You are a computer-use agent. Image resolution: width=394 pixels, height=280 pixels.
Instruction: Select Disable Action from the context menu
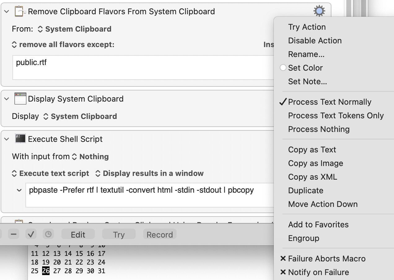315,41
